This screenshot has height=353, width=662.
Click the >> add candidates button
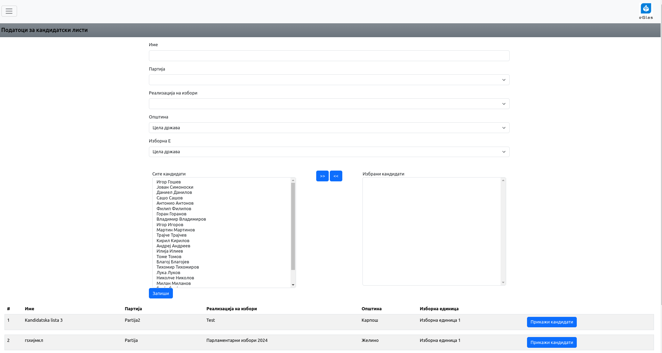click(x=322, y=176)
